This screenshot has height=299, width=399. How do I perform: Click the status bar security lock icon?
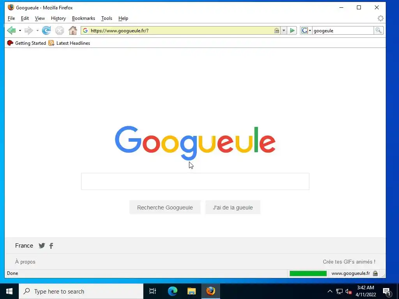pyautogui.click(x=375, y=273)
